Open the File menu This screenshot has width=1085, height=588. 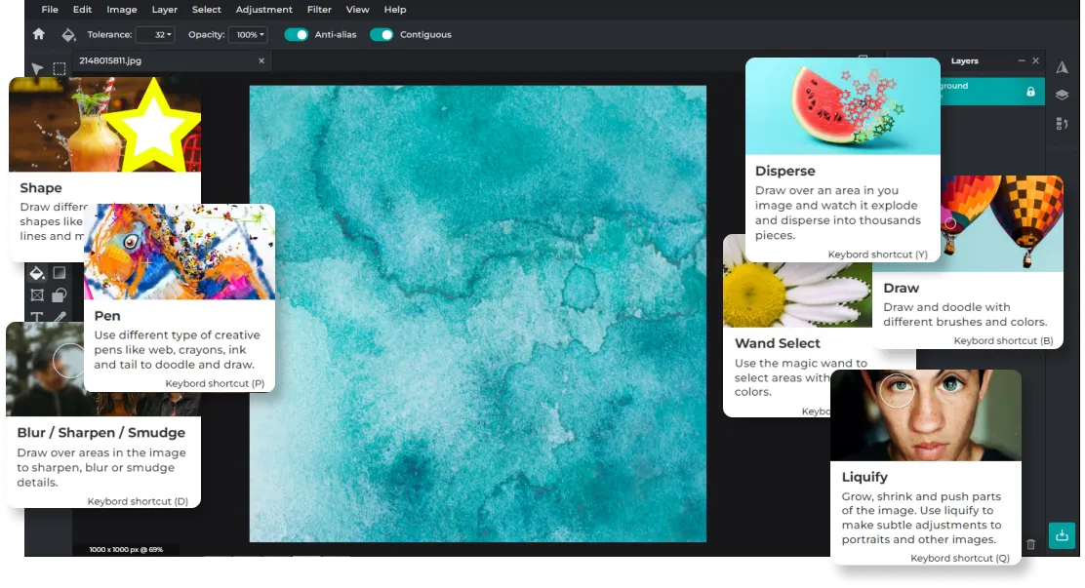[x=50, y=10]
